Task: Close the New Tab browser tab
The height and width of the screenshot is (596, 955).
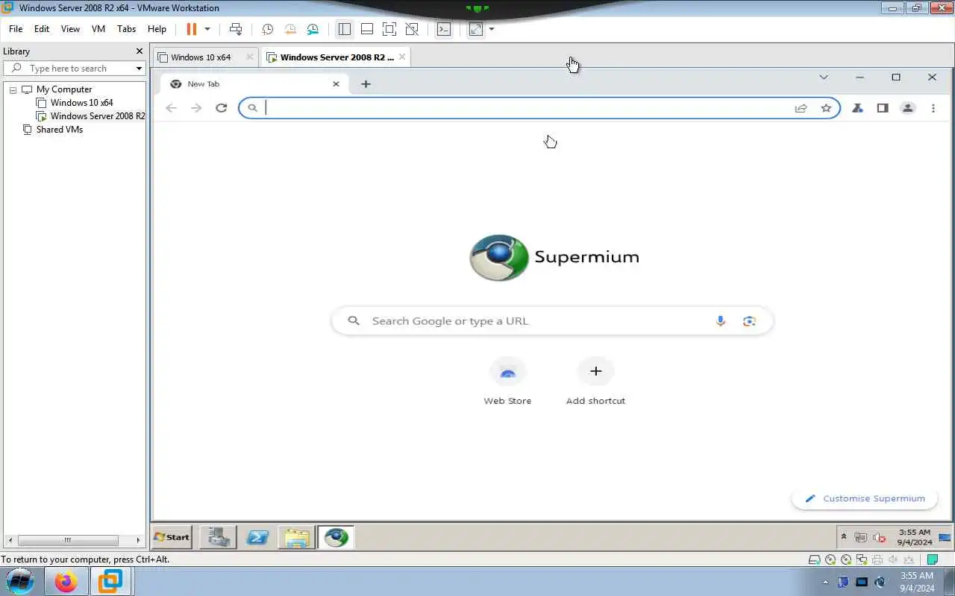Action: pyautogui.click(x=336, y=84)
